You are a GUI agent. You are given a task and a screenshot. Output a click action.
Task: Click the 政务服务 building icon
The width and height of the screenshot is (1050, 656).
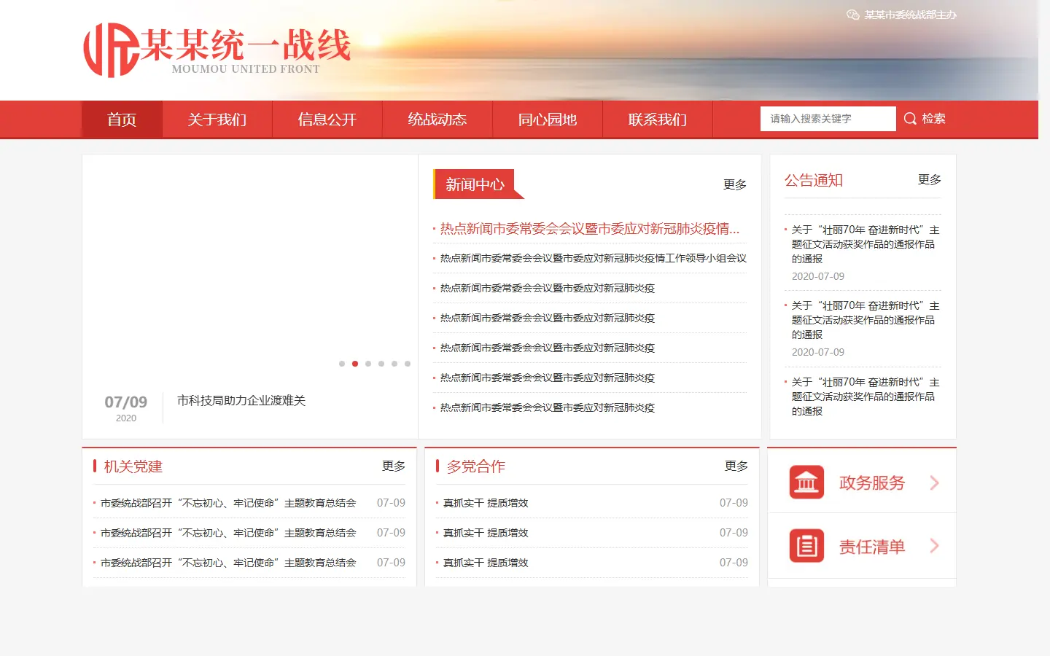pos(806,483)
